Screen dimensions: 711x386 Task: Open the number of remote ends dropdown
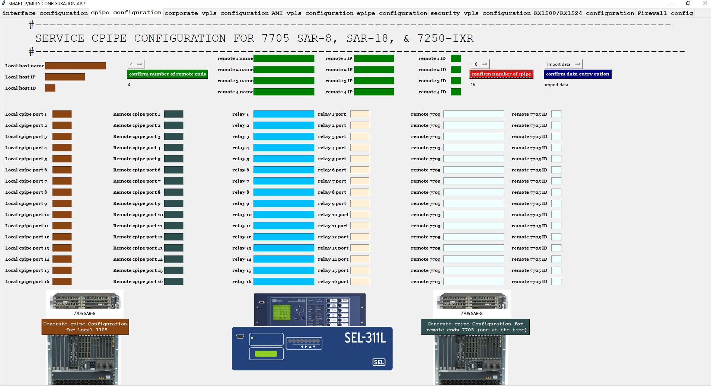coord(136,64)
